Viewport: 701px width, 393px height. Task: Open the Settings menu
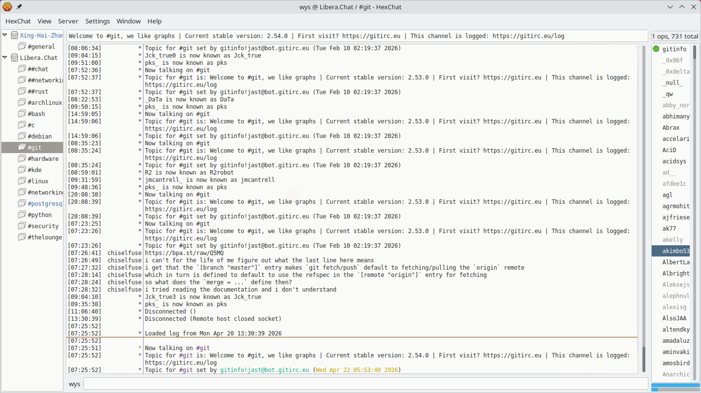click(x=98, y=21)
